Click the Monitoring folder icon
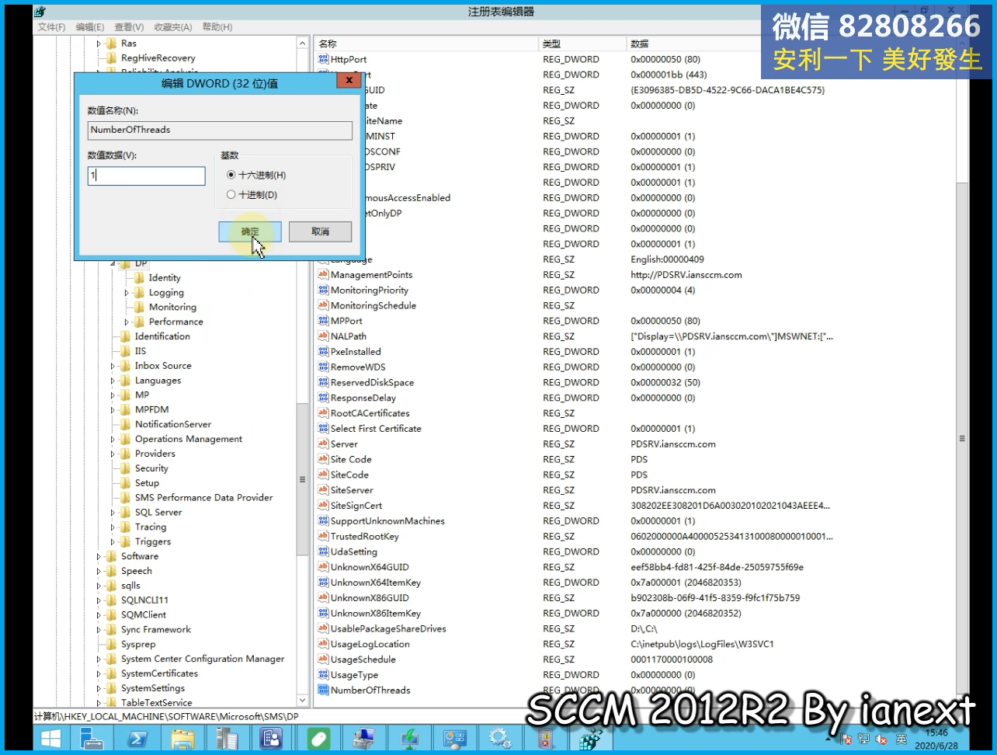Screen dimensions: 997x755 140,307
